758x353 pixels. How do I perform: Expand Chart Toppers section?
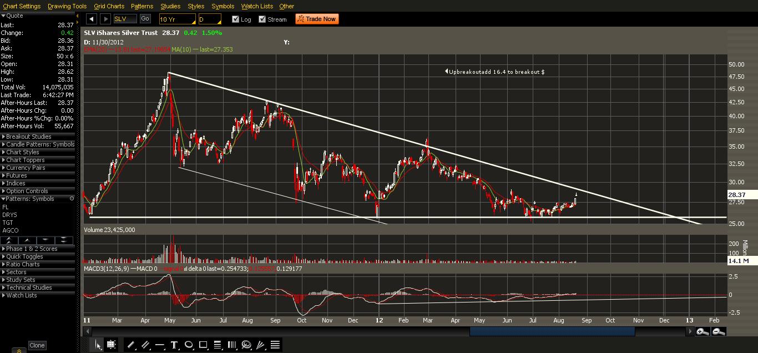tap(37, 160)
